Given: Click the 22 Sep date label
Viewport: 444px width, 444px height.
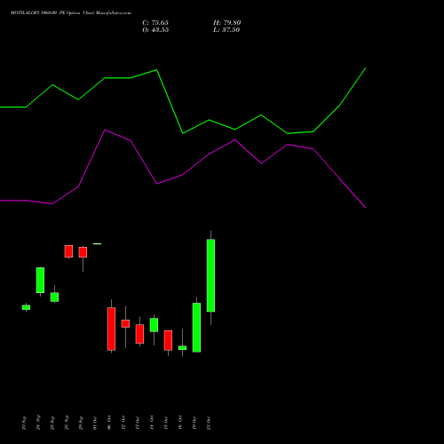Looking at the screenshot, I should [24, 423].
